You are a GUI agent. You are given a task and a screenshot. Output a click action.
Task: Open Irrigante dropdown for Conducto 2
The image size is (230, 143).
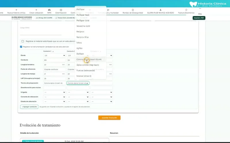click(78, 92)
